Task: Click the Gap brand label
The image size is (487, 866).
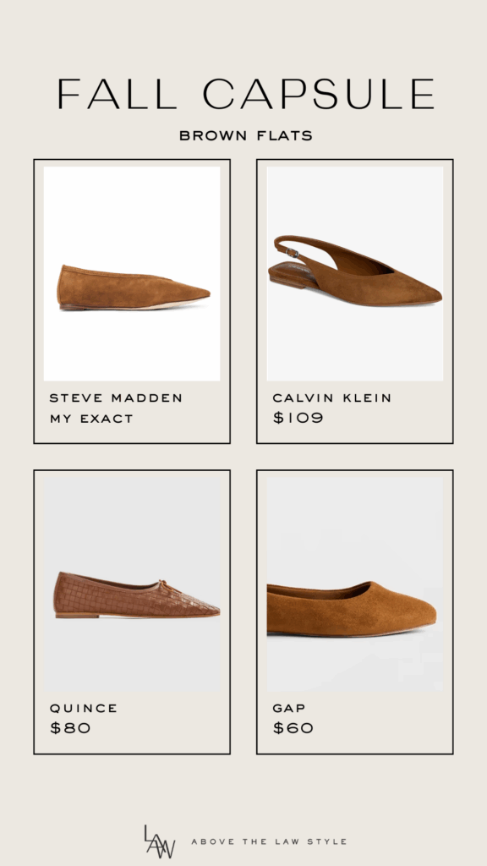Action: point(289,708)
